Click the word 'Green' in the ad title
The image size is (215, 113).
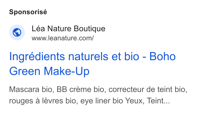tap(25, 71)
